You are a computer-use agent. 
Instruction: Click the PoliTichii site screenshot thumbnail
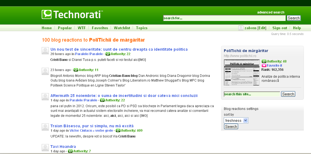point(241,72)
